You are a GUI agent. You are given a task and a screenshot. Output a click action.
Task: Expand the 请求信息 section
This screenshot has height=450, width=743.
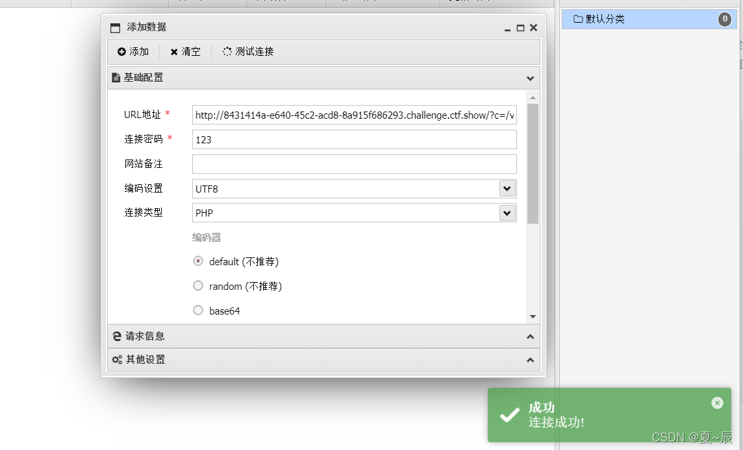pos(530,337)
